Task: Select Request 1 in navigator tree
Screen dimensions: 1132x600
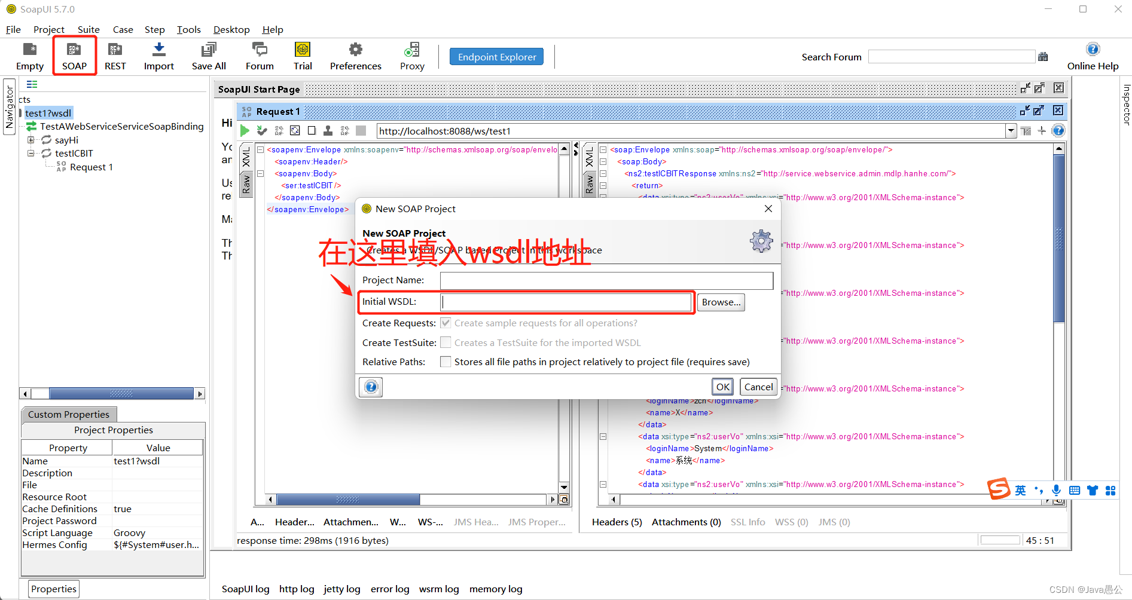Action: pyautogui.click(x=91, y=167)
